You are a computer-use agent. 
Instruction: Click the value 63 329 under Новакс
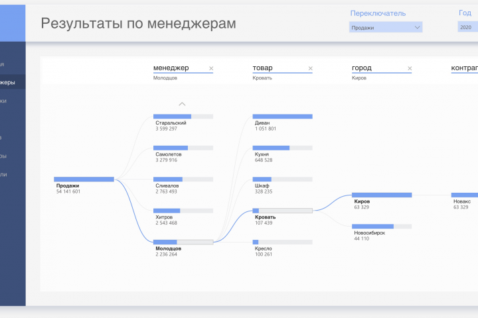coord(461,207)
